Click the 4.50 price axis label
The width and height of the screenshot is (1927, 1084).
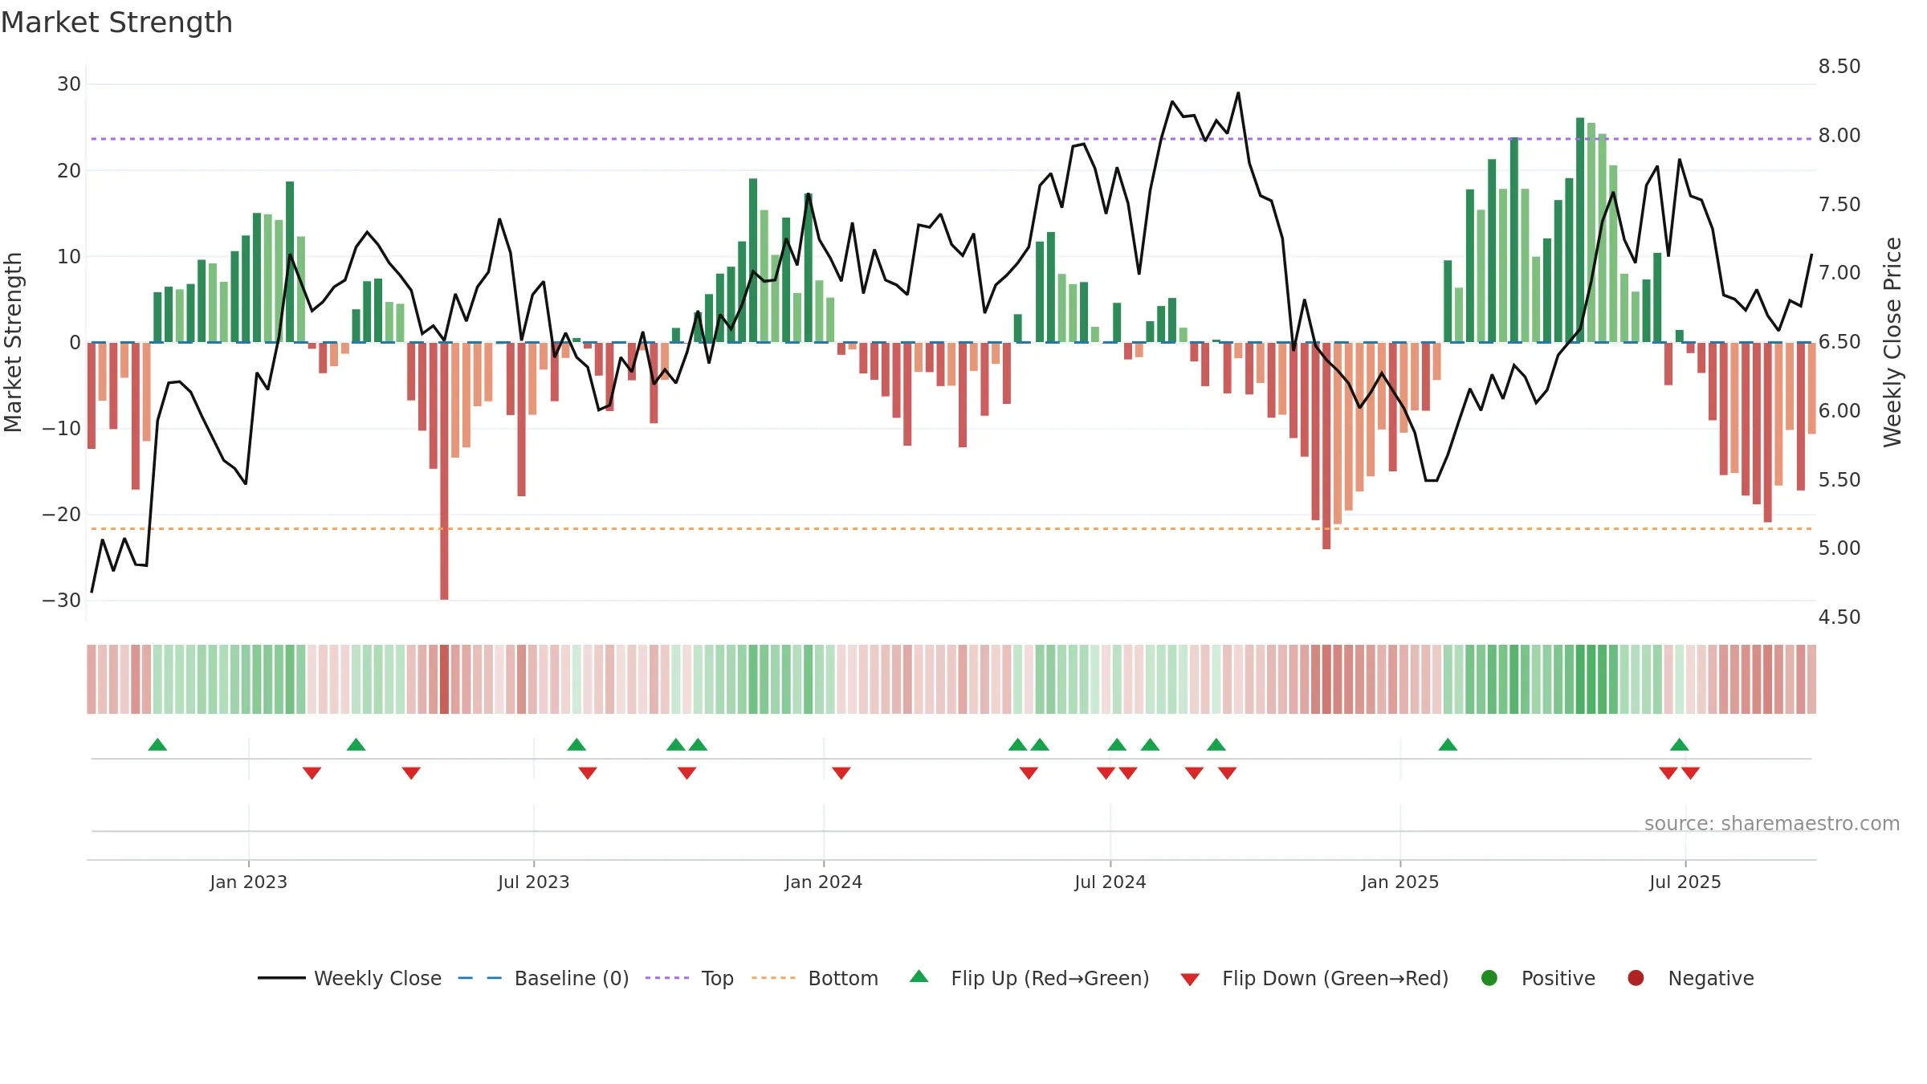pos(1839,617)
